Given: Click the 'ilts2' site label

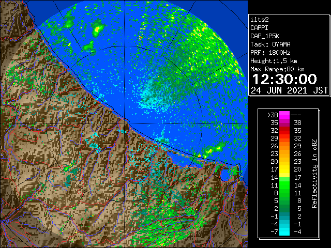Looking at the screenshot, I should click(x=260, y=20).
